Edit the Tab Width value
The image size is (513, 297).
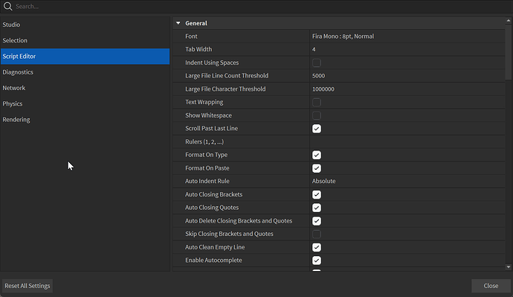407,49
